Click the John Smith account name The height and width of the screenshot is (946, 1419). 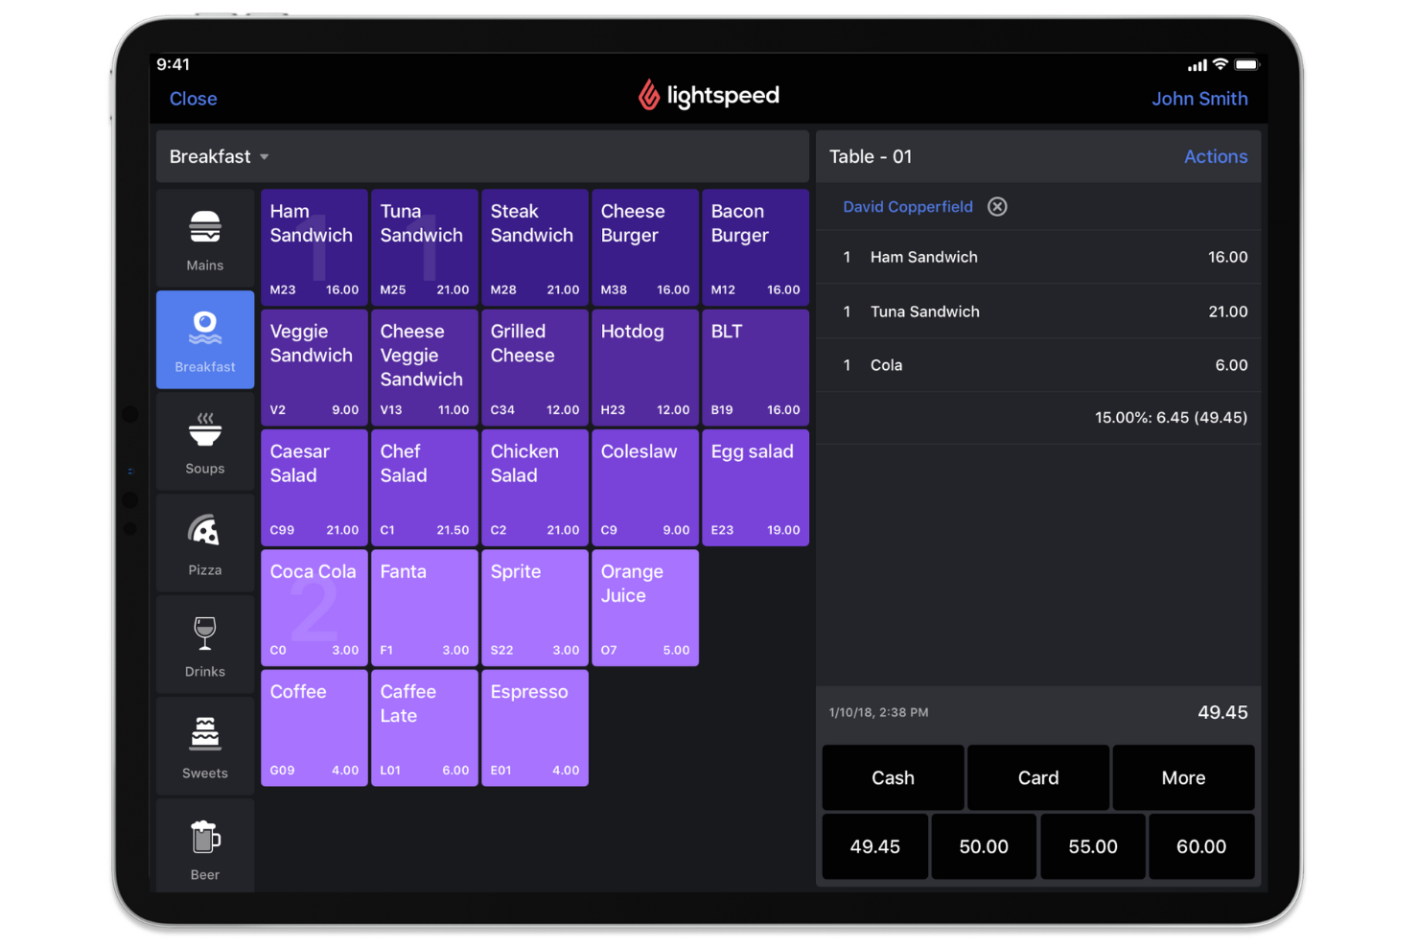[1199, 99]
